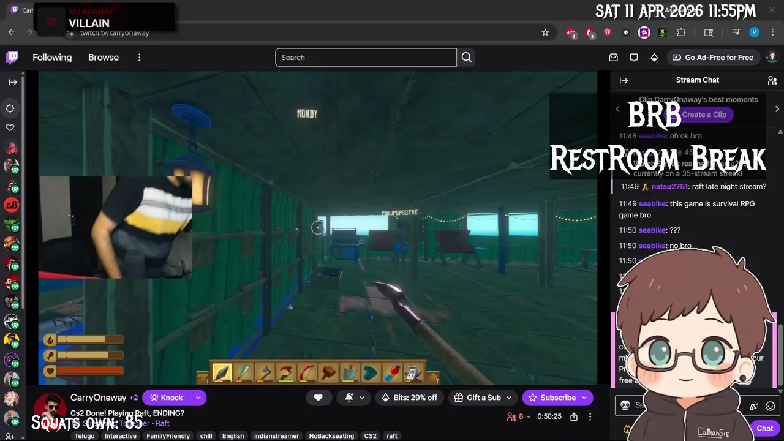Image resolution: width=784 pixels, height=441 pixels.
Task: Expand the Subscribe options chevron
Action: 584,398
